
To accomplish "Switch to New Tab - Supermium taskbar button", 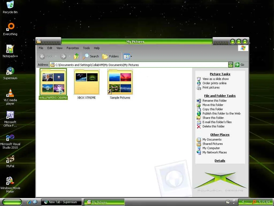I will click(x=61, y=202).
